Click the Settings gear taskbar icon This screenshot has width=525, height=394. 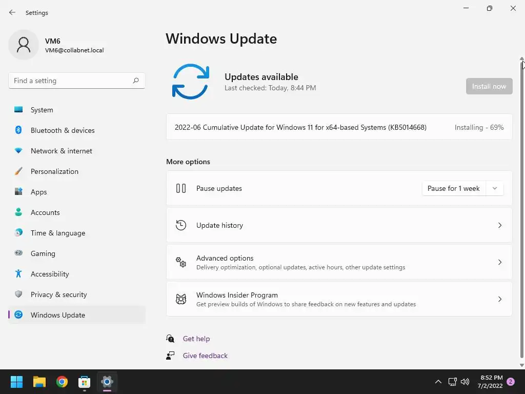pos(107,382)
